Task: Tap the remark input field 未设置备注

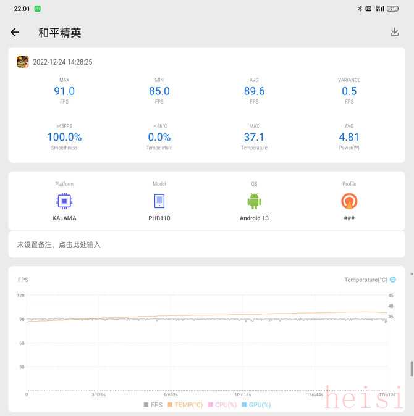Action: click(x=207, y=244)
